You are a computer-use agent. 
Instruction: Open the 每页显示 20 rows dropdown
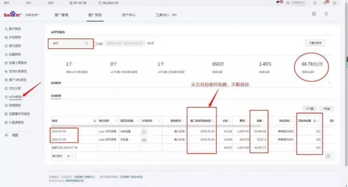tap(70, 156)
